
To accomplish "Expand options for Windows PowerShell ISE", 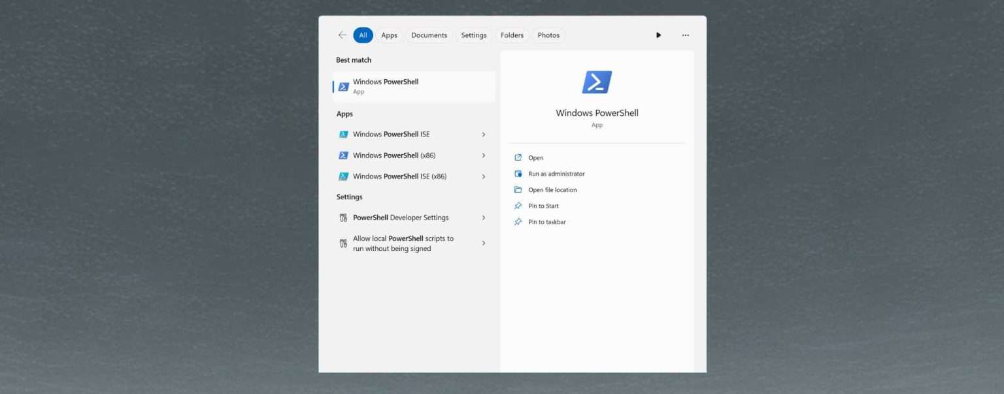I will click(484, 135).
